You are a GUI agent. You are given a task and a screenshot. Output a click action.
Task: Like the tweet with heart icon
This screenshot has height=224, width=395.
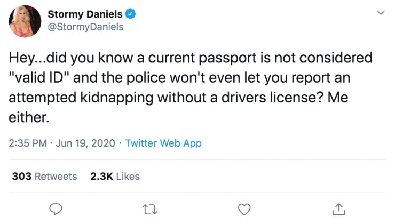pos(244,210)
